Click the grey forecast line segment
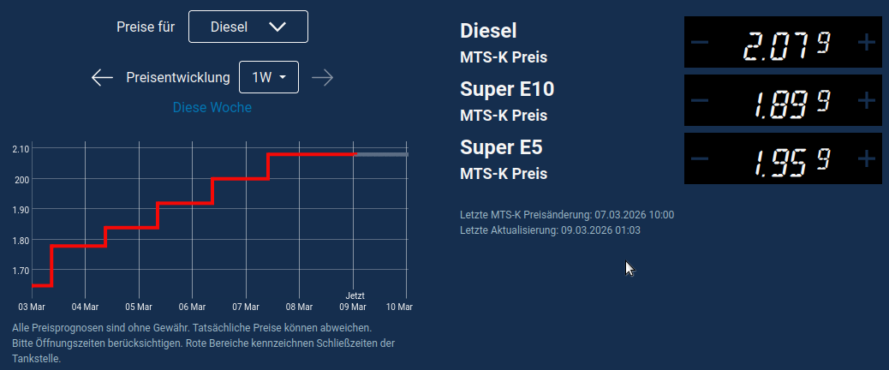Viewport: 889px width, 370px height. click(x=382, y=155)
